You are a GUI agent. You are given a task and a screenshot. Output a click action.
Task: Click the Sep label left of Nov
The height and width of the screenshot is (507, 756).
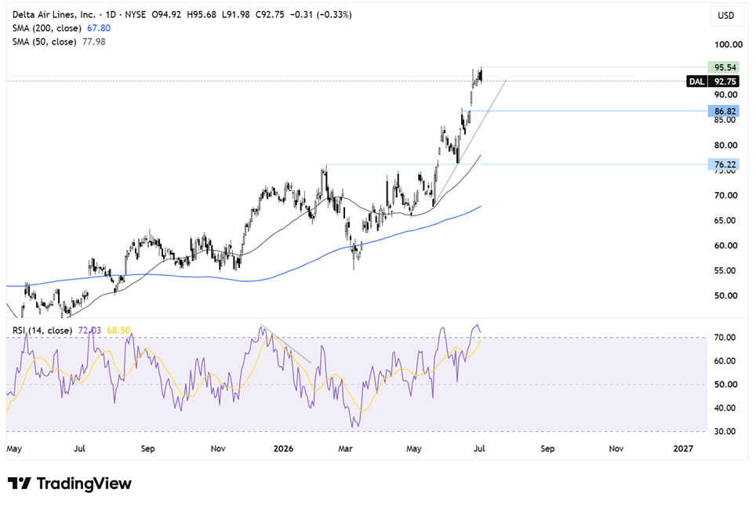point(147,448)
